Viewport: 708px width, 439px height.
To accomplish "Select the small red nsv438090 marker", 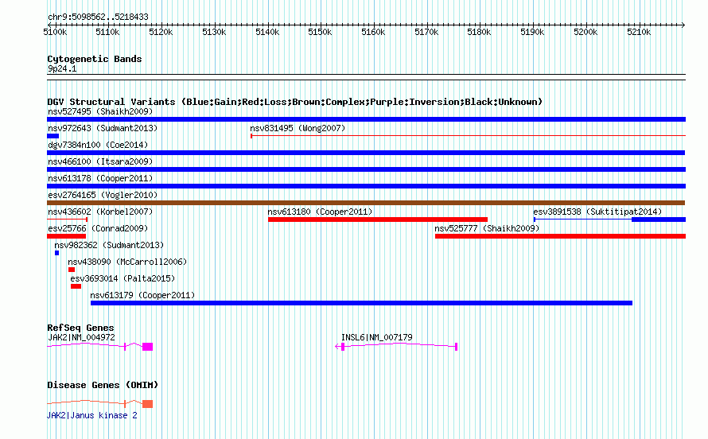I will [x=72, y=270].
